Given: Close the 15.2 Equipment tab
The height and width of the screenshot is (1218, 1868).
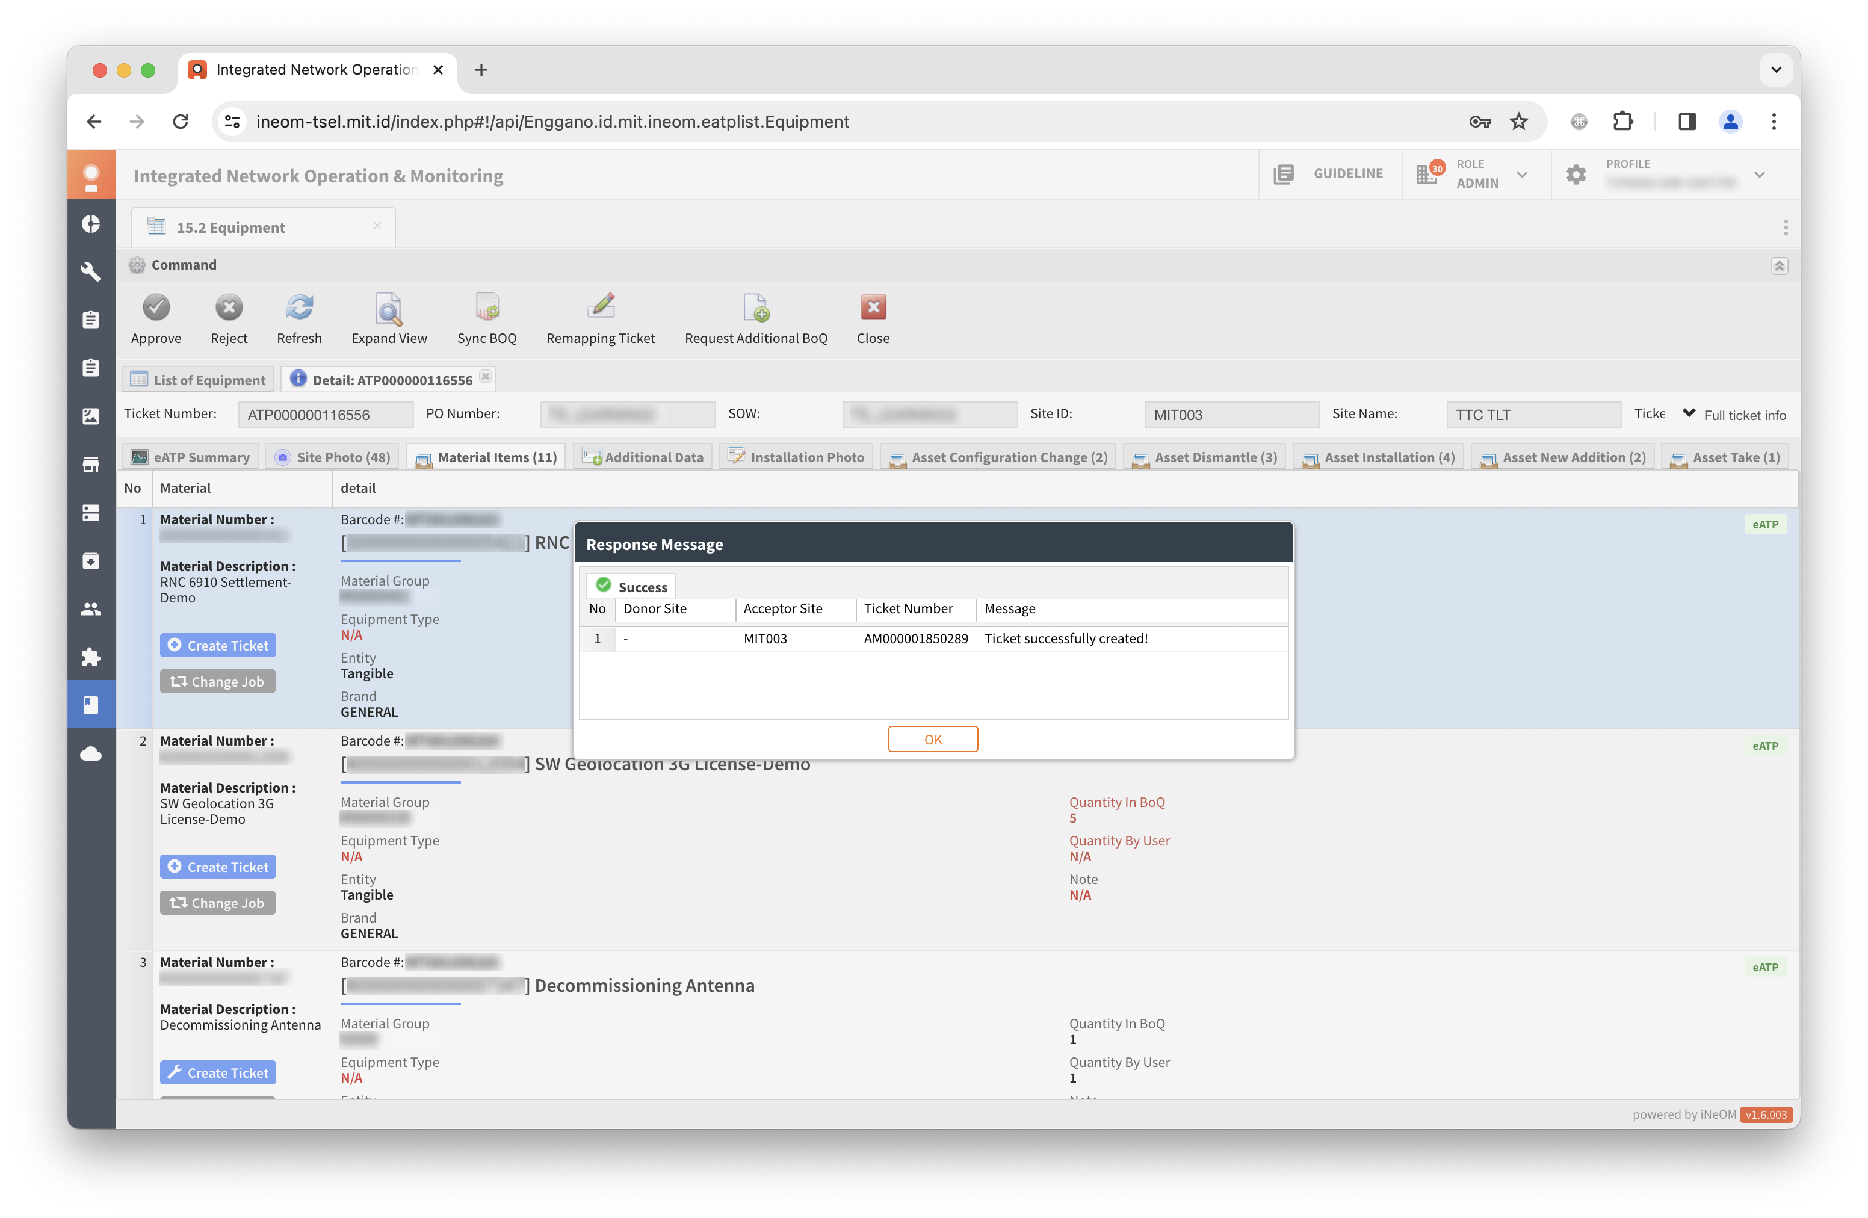Looking at the screenshot, I should coord(377,226).
